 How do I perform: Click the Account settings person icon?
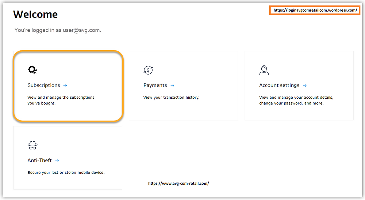264,70
